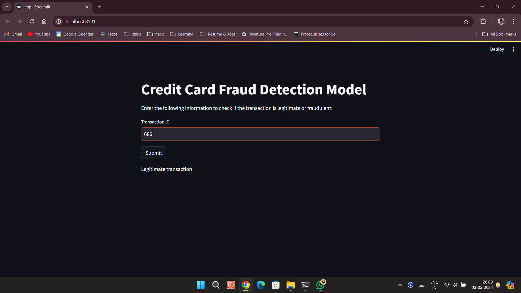
Task: Bookmark this page with the star icon
Action: tap(466, 21)
